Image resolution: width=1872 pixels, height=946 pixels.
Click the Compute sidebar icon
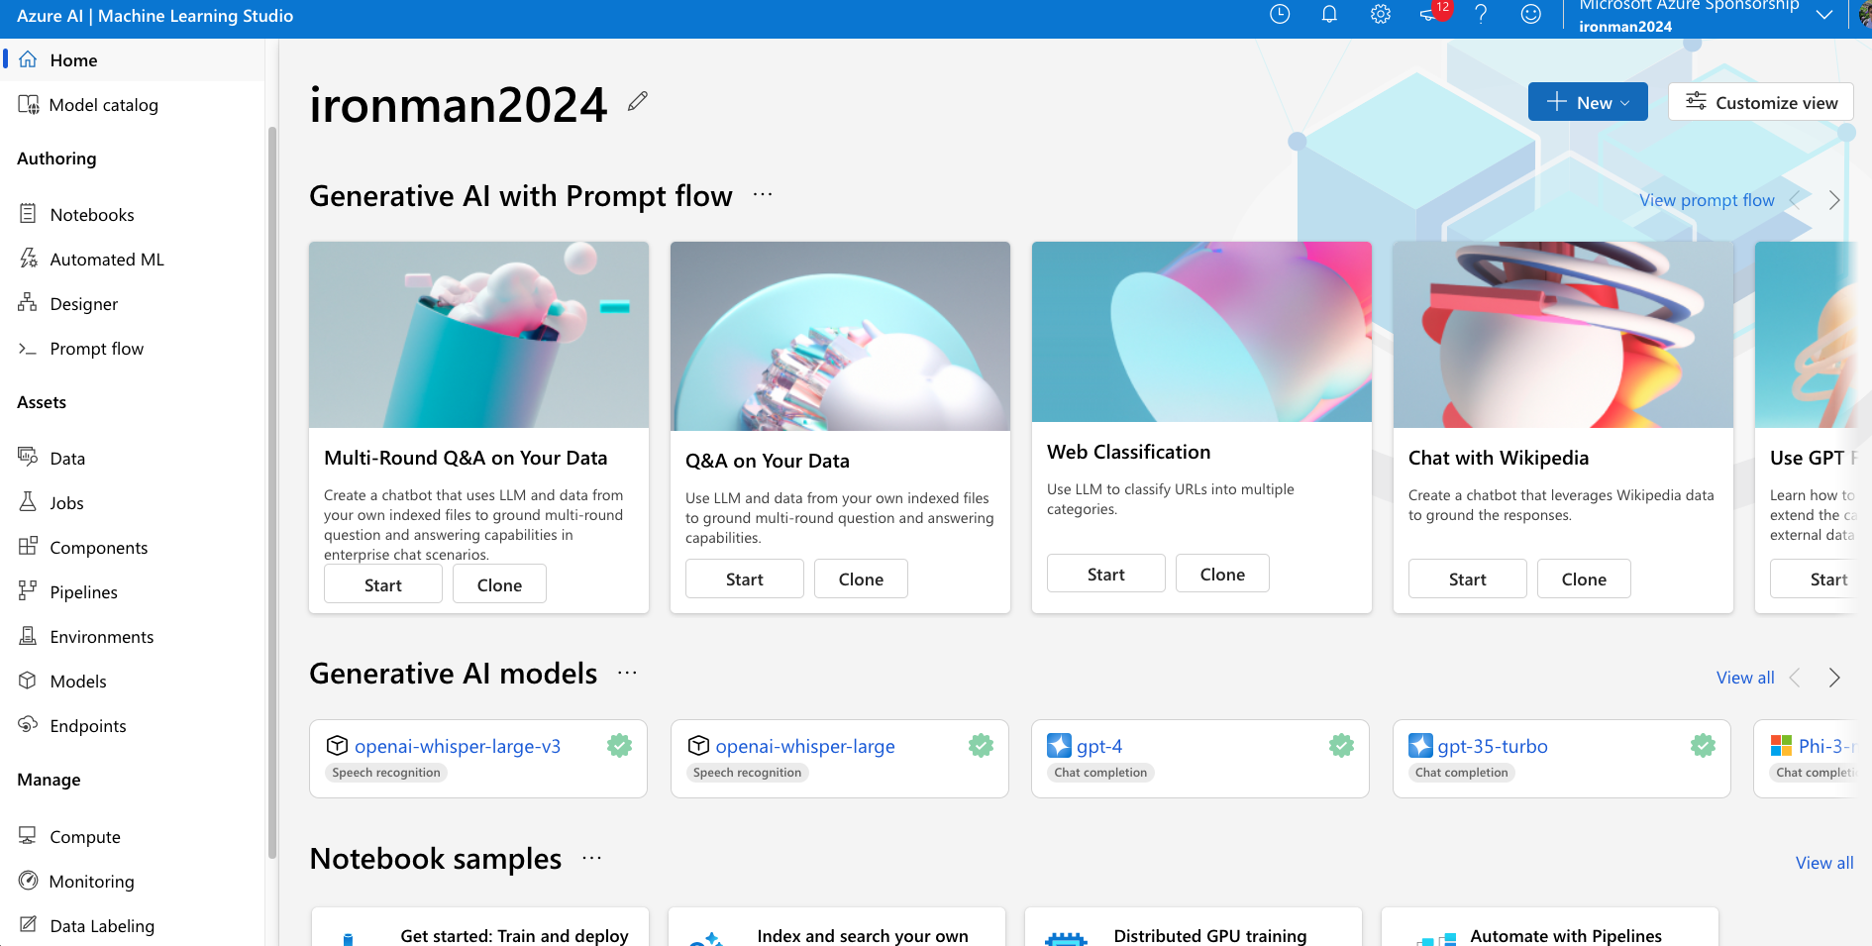(28, 836)
